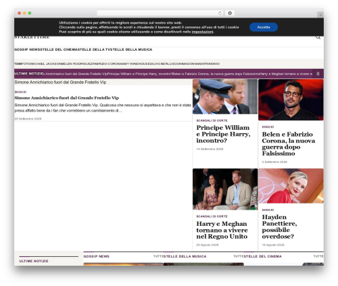Click Tutte link next to Gossip News

pos(158,256)
